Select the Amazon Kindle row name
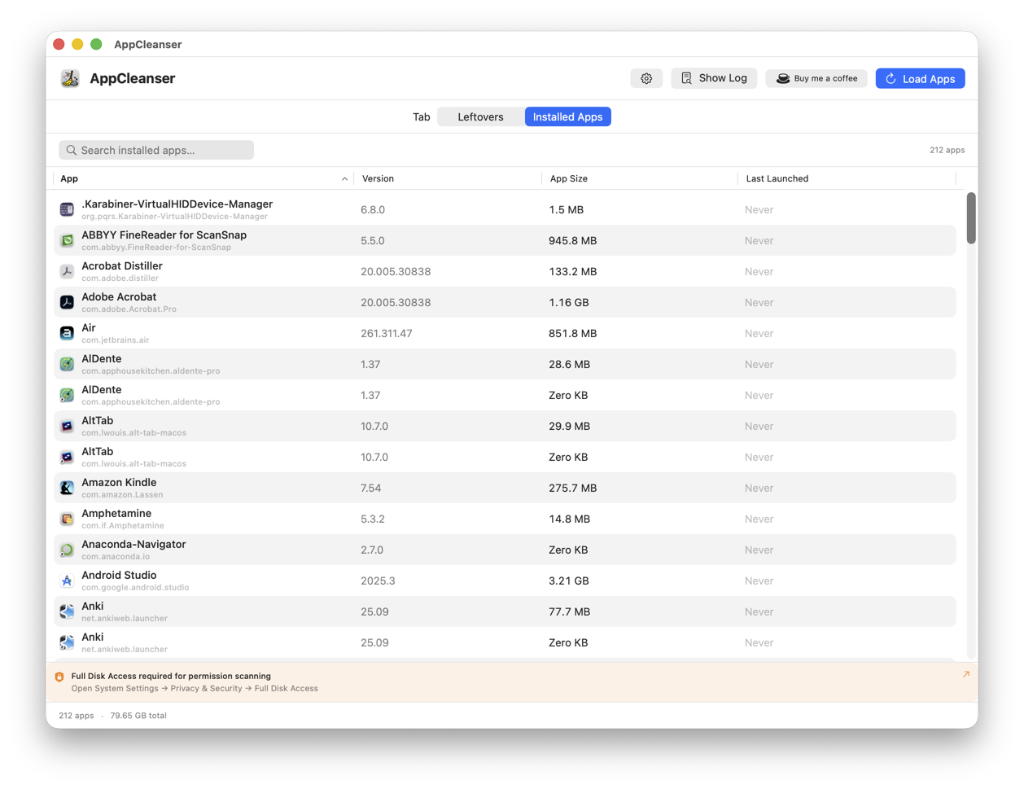Image resolution: width=1024 pixels, height=789 pixels. 119,483
